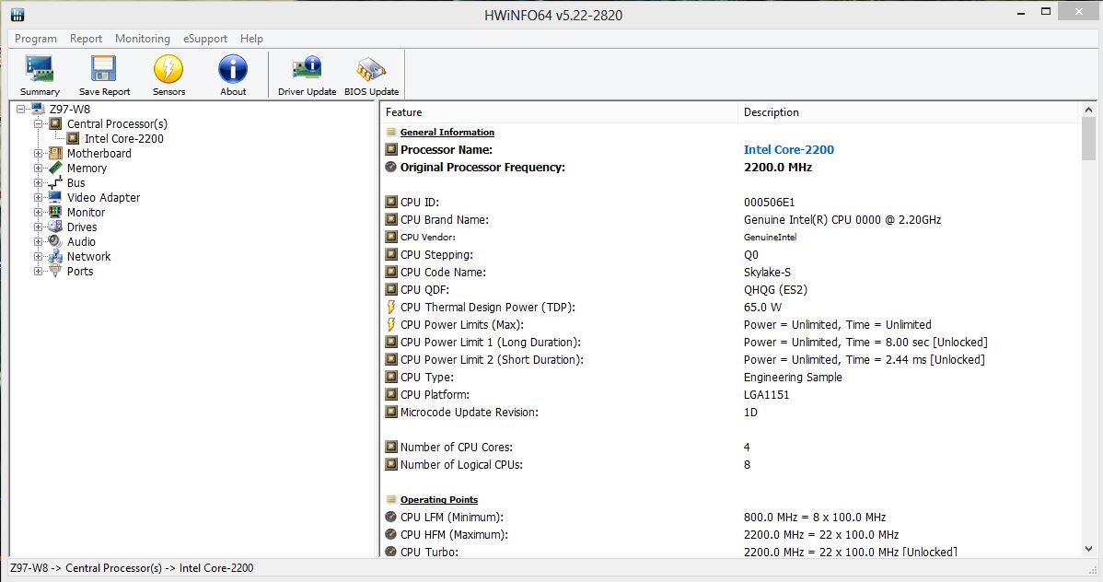Launch the BIOS Update tool
The image size is (1103, 582).
[x=371, y=70]
